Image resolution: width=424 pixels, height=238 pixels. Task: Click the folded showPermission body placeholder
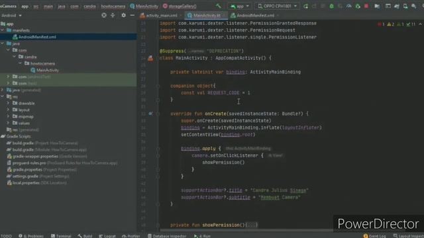click(x=252, y=225)
